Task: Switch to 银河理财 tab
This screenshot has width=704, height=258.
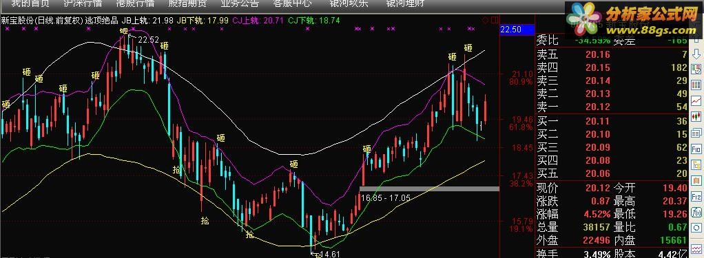Action: pos(406,4)
